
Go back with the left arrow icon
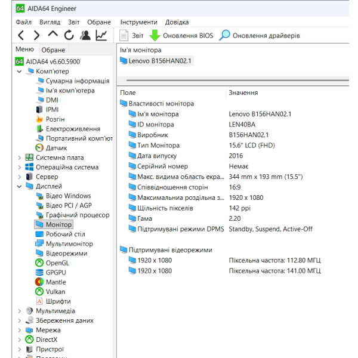point(21,35)
